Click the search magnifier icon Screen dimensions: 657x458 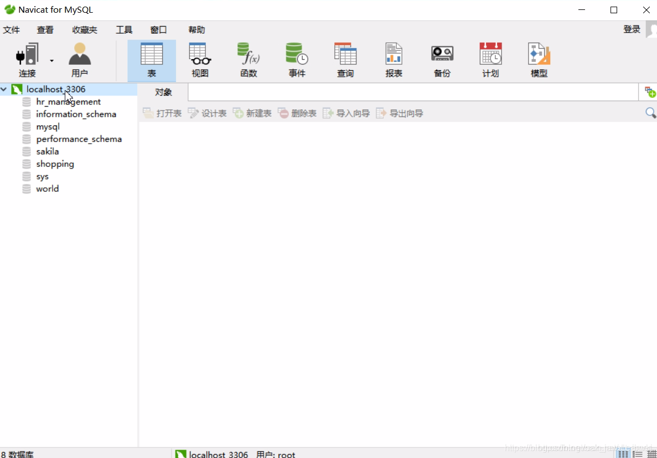(651, 113)
